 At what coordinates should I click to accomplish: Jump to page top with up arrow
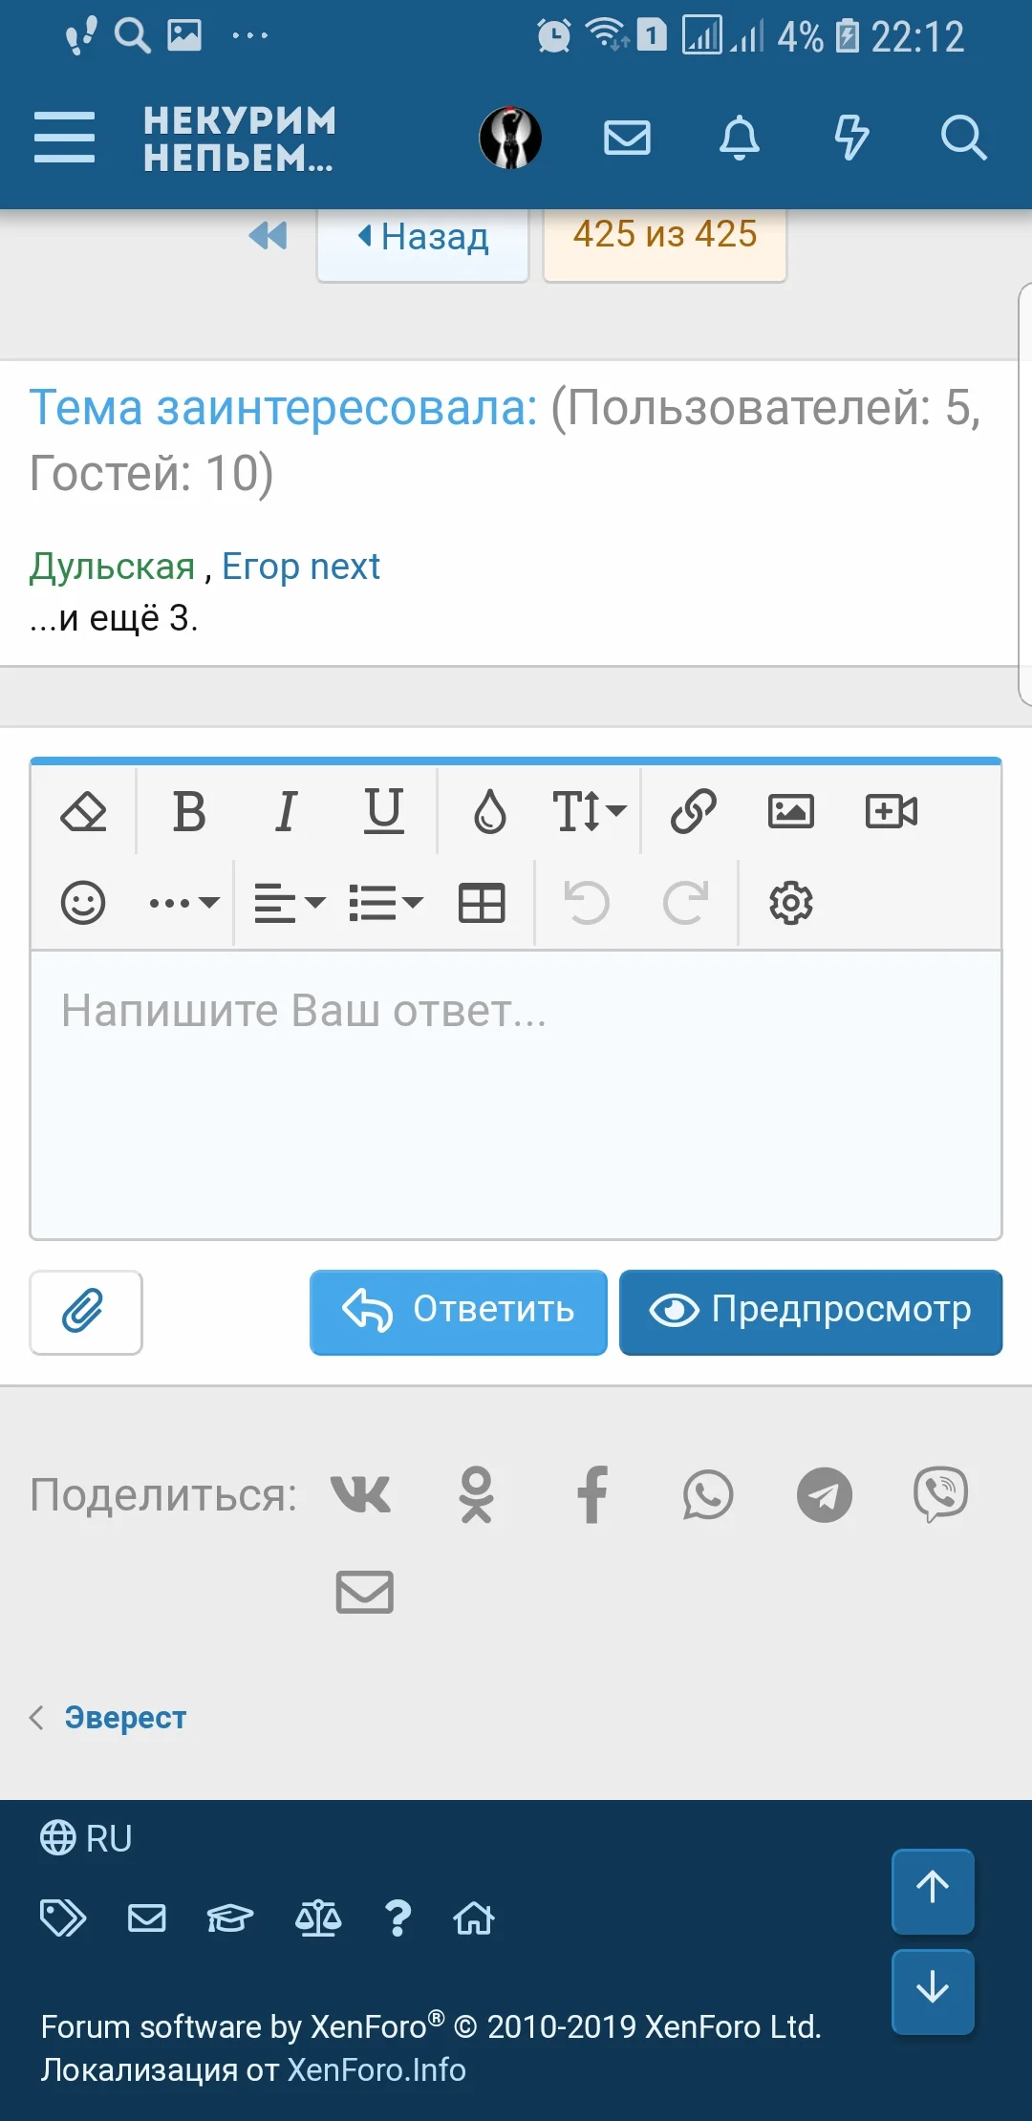[933, 1891]
